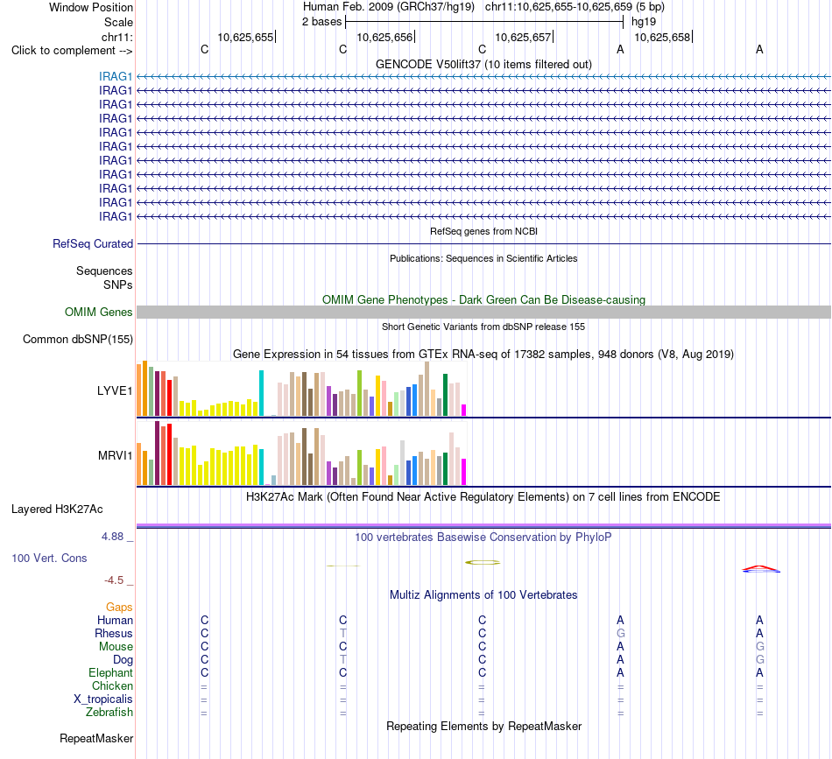Click the G base in Mouse row
Screen dimensions: 832x759
[x=760, y=646]
